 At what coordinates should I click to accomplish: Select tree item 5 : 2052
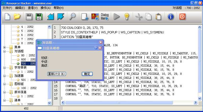click(x=27, y=31)
